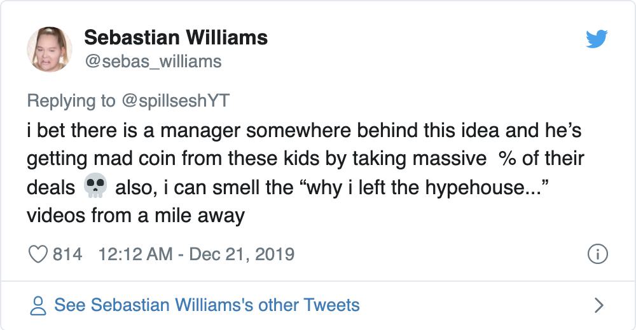Click the person silhouette icon in footer
Image resolution: width=636 pixels, height=330 pixels.
(x=39, y=306)
